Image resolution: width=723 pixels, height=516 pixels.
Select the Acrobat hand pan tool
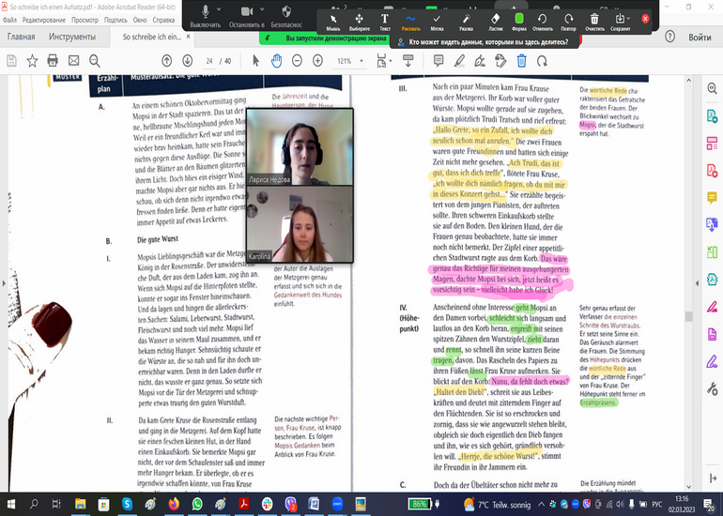[277, 60]
